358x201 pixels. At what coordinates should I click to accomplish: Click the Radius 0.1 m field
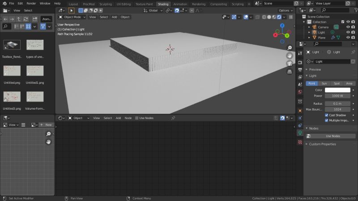337,103
